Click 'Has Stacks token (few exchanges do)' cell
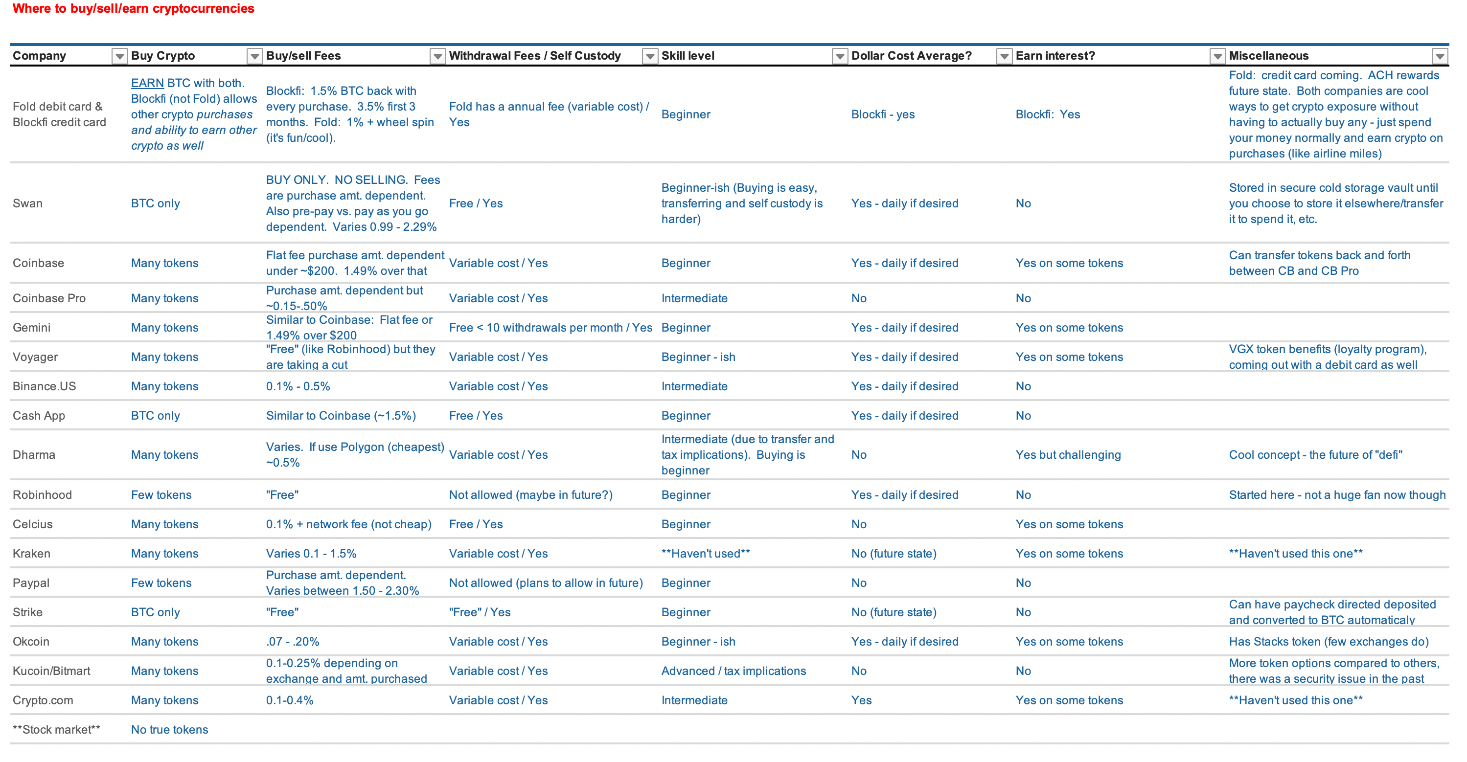This screenshot has height=762, width=1467. pyautogui.click(x=1329, y=642)
